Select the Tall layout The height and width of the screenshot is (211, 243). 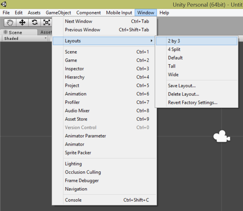[196, 66]
